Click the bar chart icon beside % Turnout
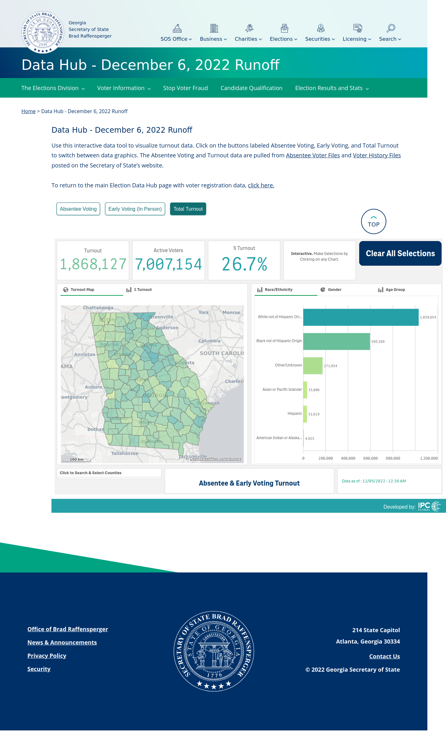The height and width of the screenshot is (732, 446). [129, 290]
